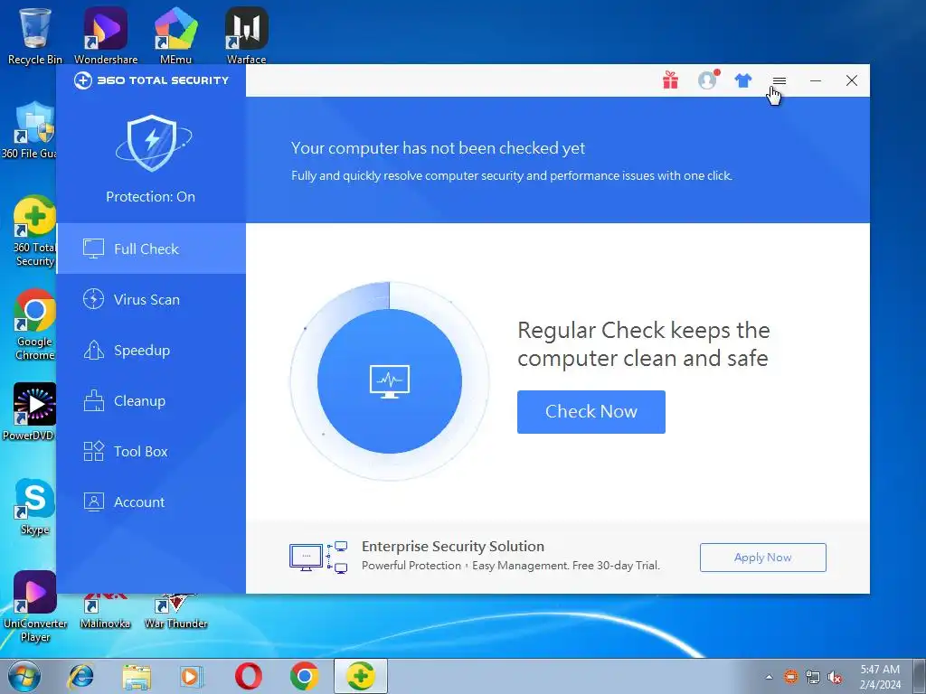This screenshot has width=926, height=694.
Task: Open the media player taskbar icon
Action: click(192, 677)
